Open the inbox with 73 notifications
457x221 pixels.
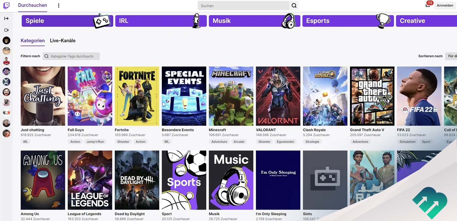pyautogui.click(x=428, y=5)
